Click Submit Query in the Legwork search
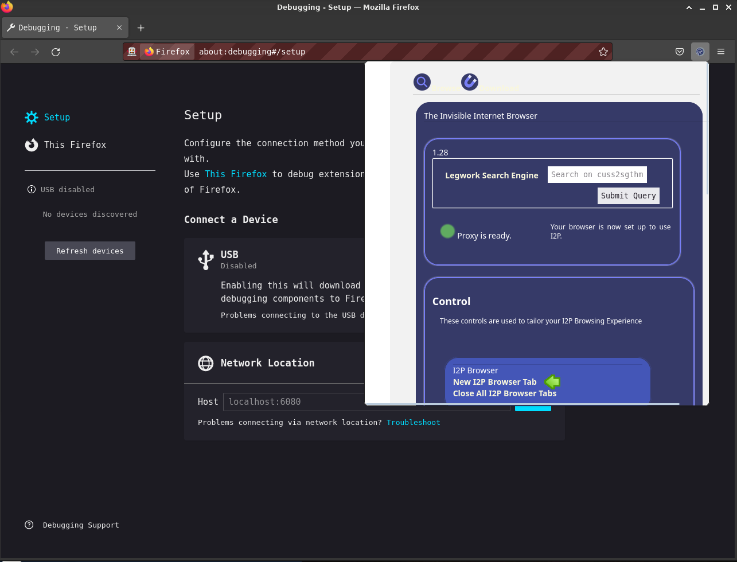Viewport: 737px width, 562px height. pyautogui.click(x=629, y=196)
